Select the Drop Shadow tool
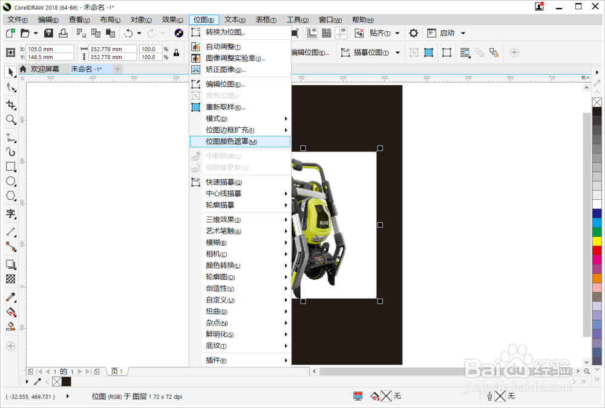This screenshot has height=408, width=605. pyautogui.click(x=11, y=264)
